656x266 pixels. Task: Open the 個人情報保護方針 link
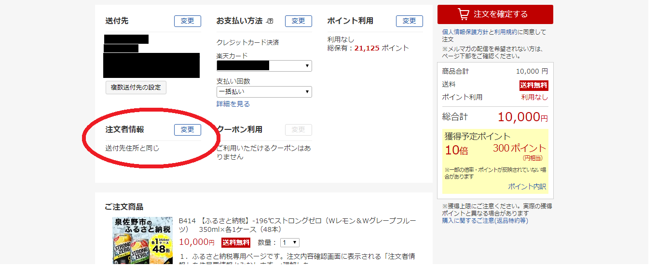pyautogui.click(x=465, y=32)
